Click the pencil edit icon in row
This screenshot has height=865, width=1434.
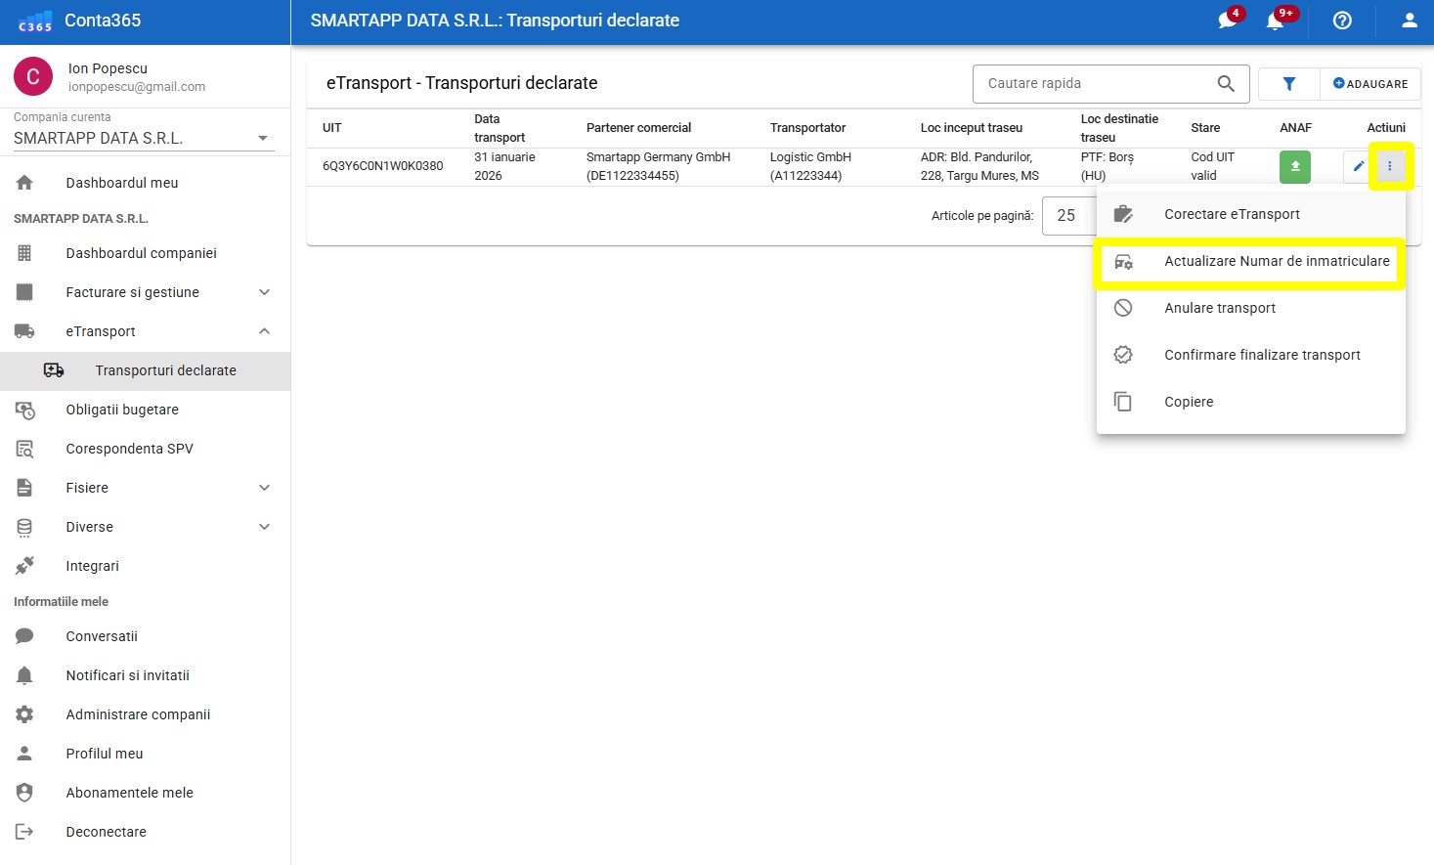(1357, 166)
